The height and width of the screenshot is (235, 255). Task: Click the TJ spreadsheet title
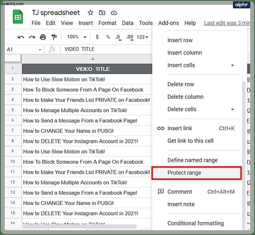[56, 13]
